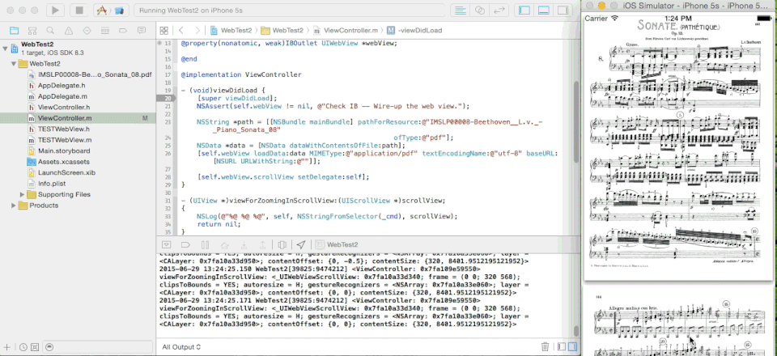Viewport: 777px width, 356px height.
Task: Toggle breakpoints activation in debug bar
Action: pos(186,244)
